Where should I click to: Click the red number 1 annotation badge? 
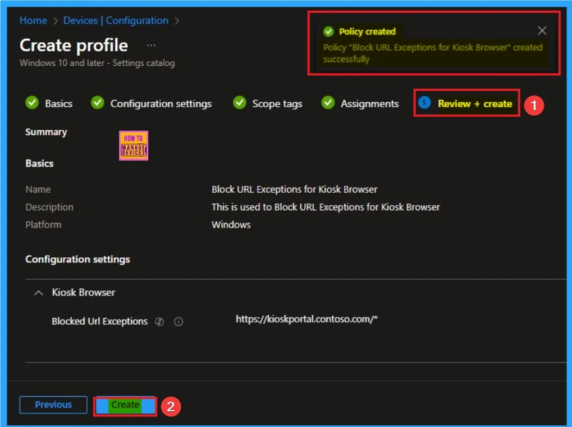[534, 105]
